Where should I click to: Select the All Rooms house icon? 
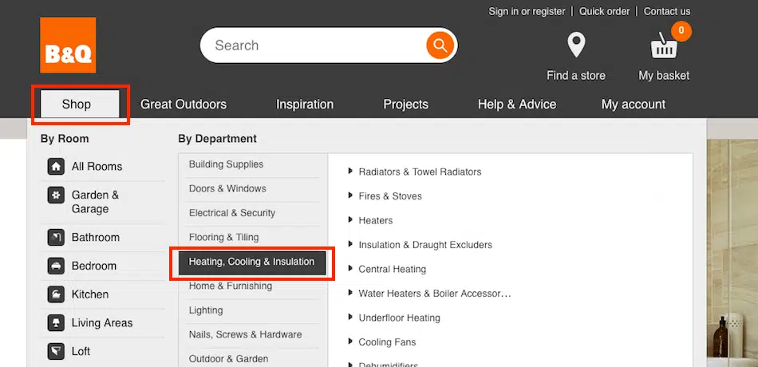(56, 167)
